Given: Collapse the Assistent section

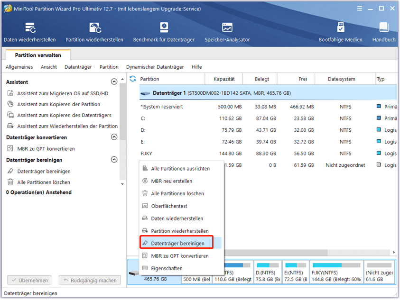Looking at the screenshot, I should click(x=114, y=82).
